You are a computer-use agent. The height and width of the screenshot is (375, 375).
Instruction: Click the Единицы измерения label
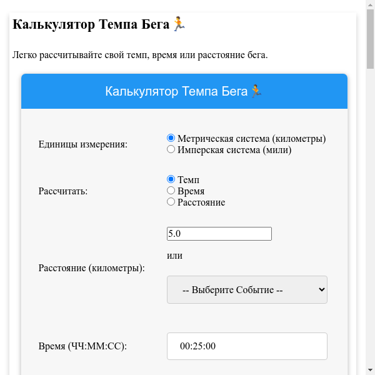82,144
